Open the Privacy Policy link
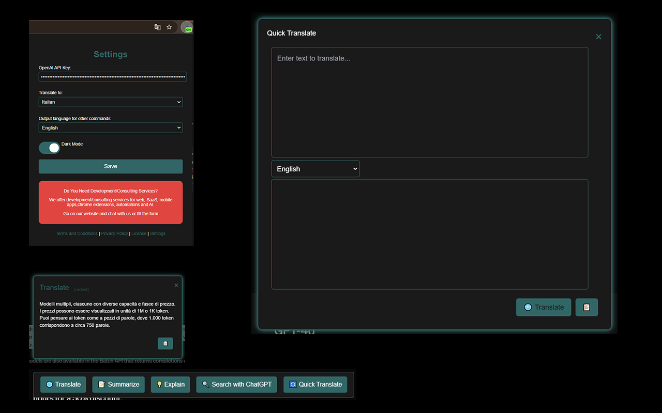This screenshot has height=413, width=662. pos(114,234)
